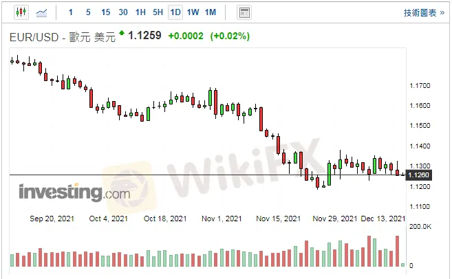The width and height of the screenshot is (452, 279).
Task: Click the 200.0K volume axis label
Action: point(420,226)
